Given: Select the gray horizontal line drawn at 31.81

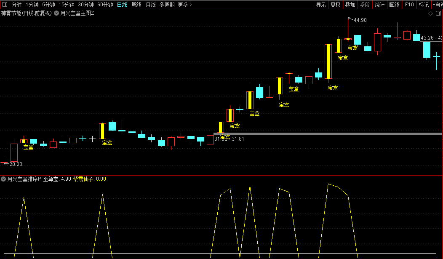Looking at the screenshot, I should pyautogui.click(x=328, y=134).
